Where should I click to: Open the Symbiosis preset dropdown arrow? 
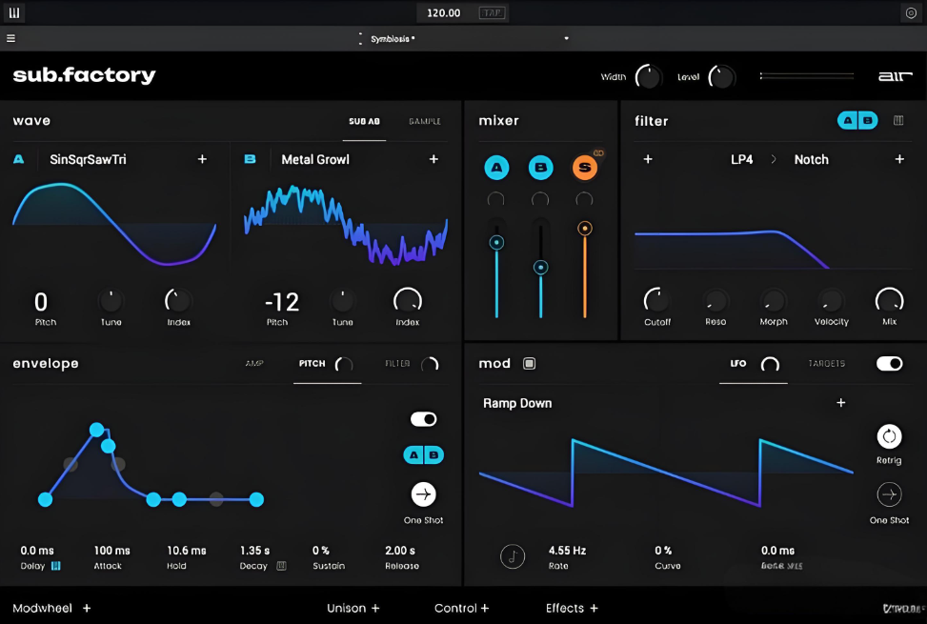(566, 38)
